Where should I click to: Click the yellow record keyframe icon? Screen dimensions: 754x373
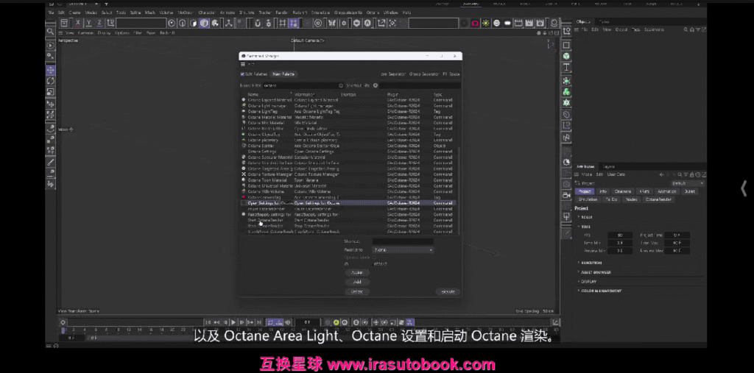pos(336,322)
